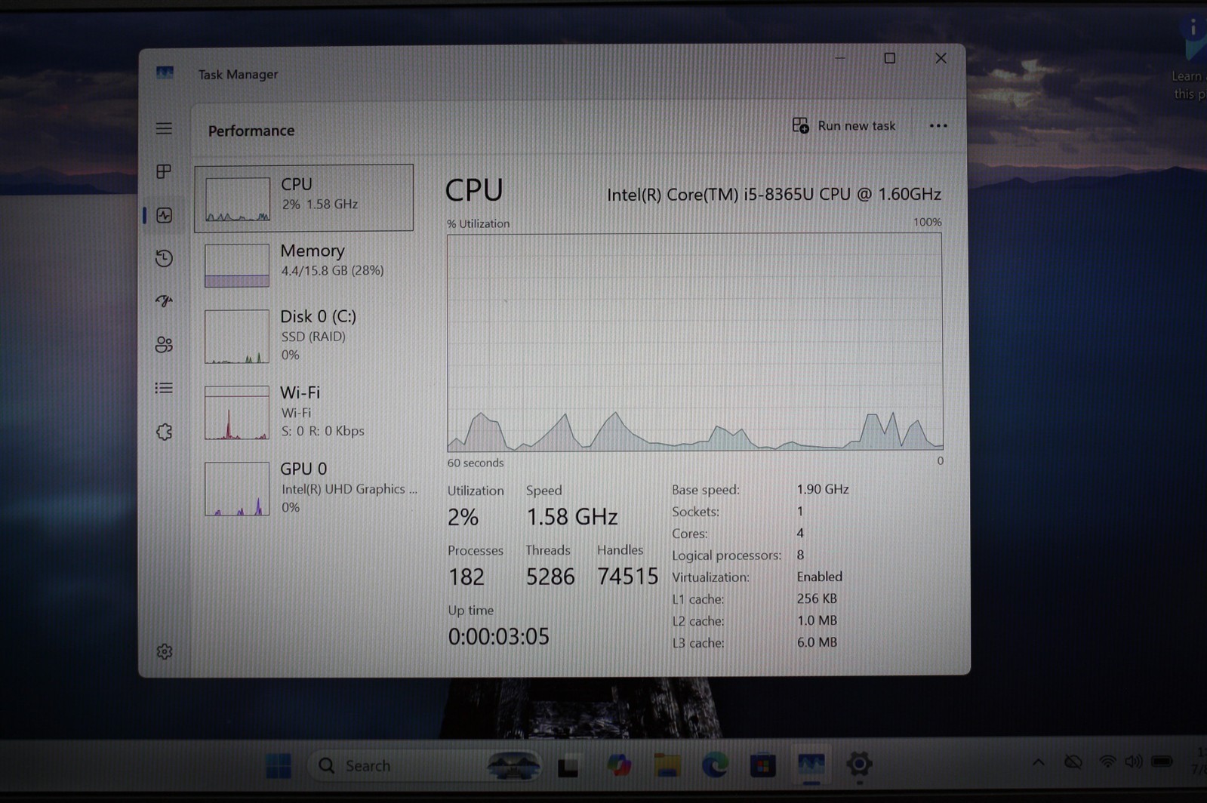Open the Startup apps page icon

tap(164, 301)
